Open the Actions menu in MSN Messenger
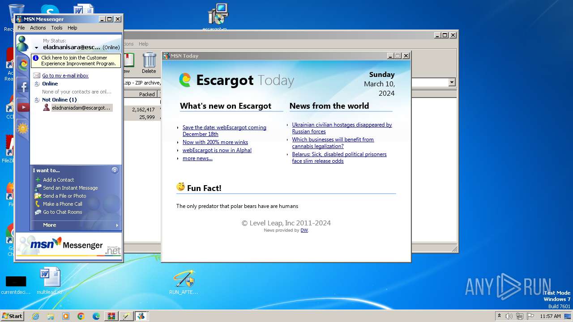573x322 pixels. click(38, 28)
